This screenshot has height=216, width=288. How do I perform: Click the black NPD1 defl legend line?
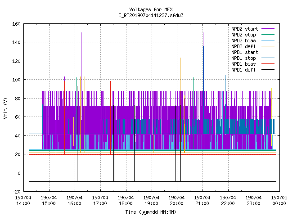click(x=268, y=70)
